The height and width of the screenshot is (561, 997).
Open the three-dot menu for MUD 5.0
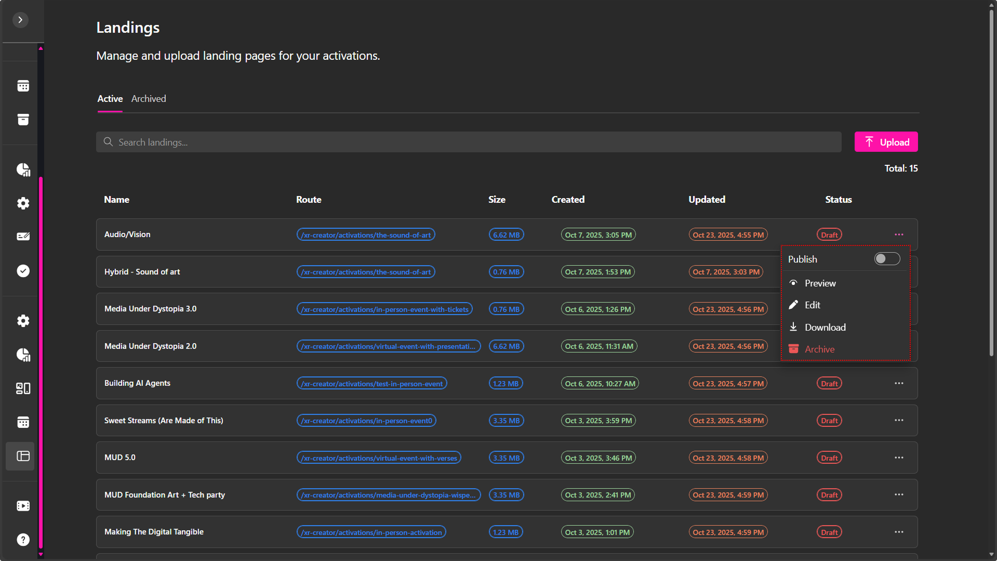[899, 458]
